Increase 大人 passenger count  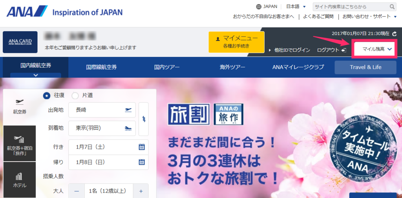coord(141,191)
